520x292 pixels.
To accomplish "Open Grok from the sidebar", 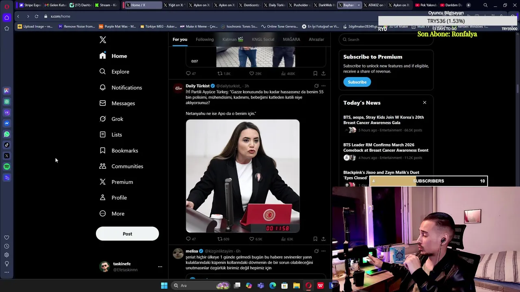I will [111, 119].
